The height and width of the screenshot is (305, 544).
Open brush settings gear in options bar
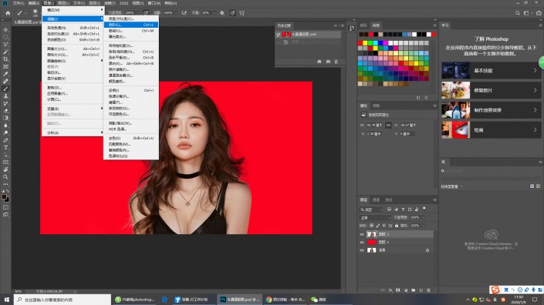[222, 13]
